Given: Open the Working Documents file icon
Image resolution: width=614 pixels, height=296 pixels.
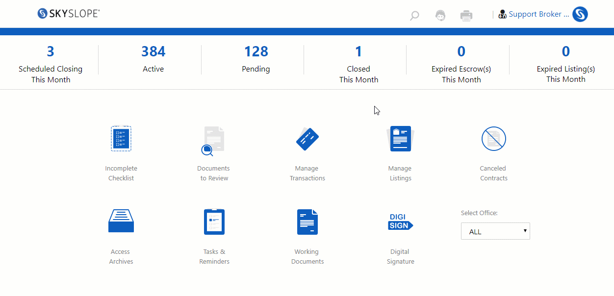Looking at the screenshot, I should (x=307, y=222).
